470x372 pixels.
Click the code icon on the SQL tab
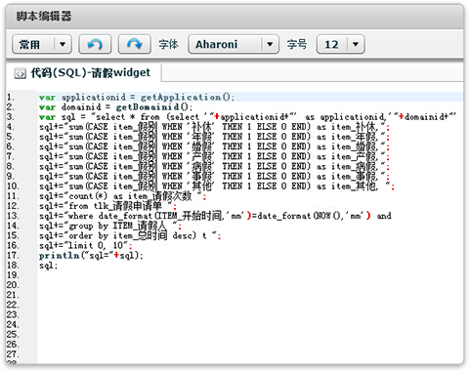(x=20, y=74)
